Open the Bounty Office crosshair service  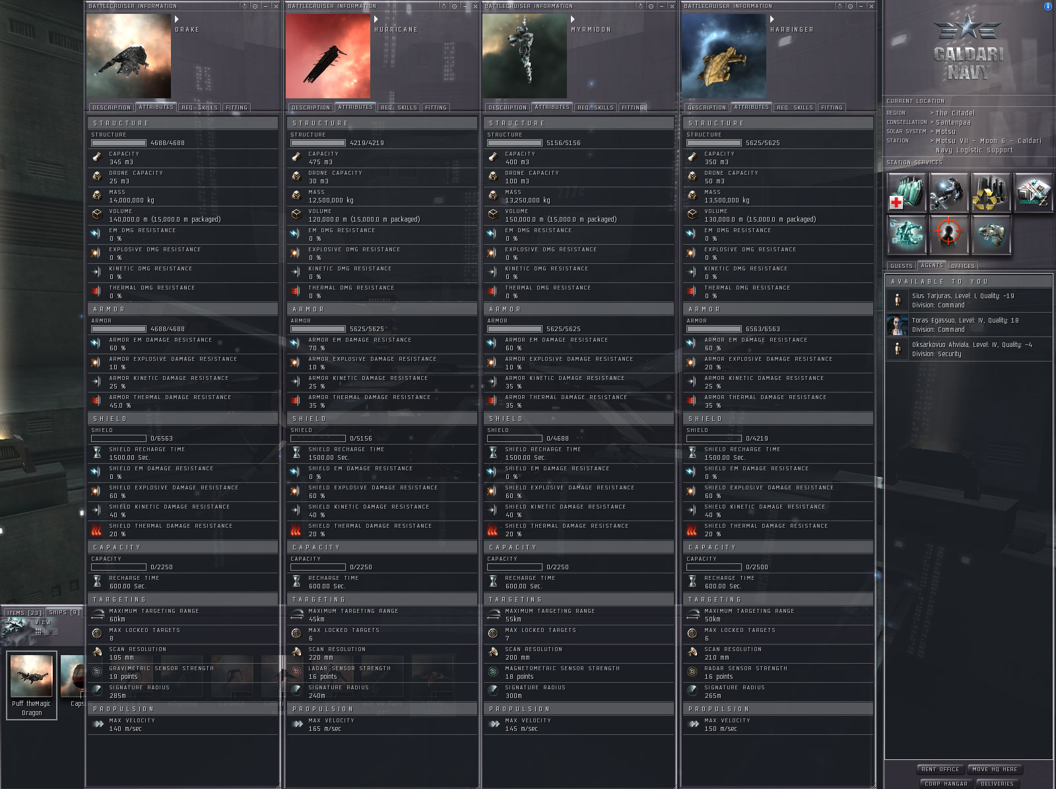point(948,234)
